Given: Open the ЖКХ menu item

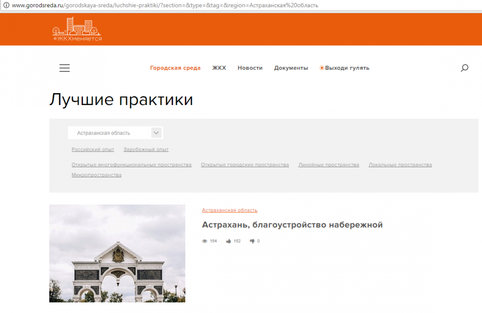Looking at the screenshot, I should tap(219, 68).
